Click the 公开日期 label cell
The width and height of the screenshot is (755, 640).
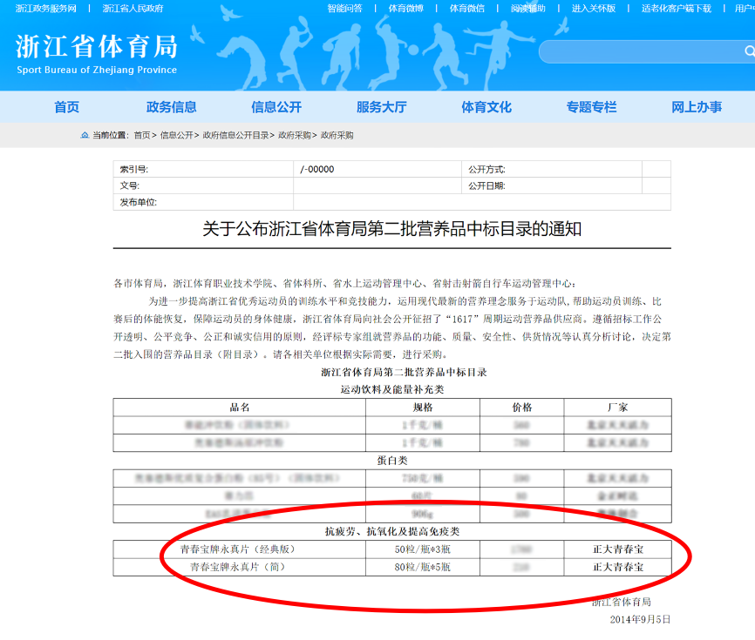[552, 185]
